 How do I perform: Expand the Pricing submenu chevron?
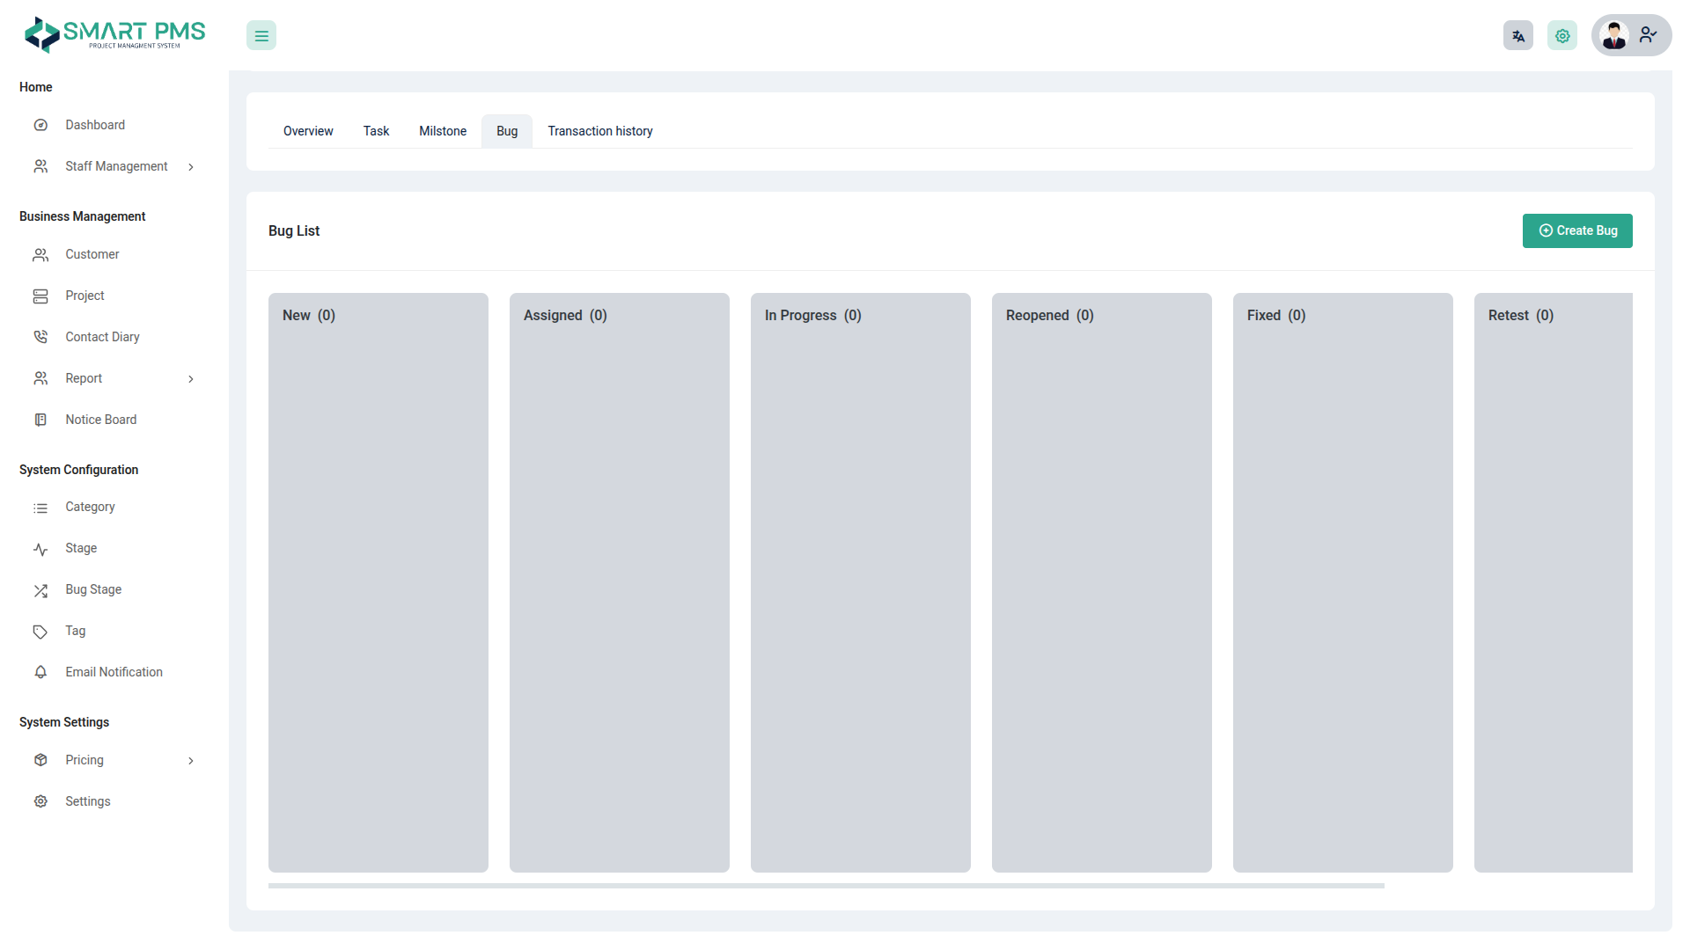click(191, 761)
